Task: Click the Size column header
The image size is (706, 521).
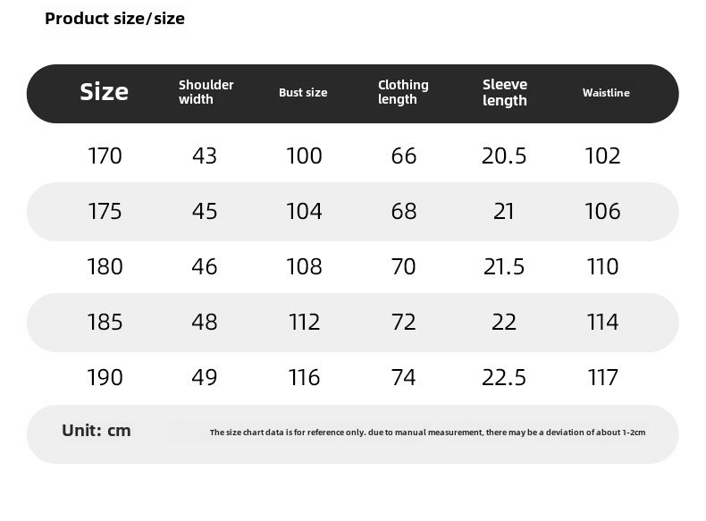Action: click(104, 92)
